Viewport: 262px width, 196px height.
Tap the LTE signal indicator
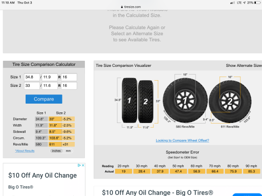(x=239, y=3)
